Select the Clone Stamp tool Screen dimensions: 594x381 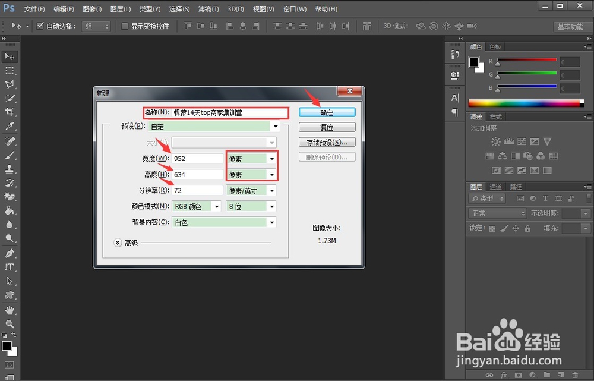10,169
